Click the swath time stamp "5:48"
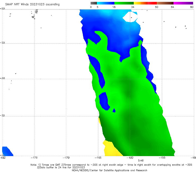This screenshot has width=196, height=172. coord(141,161)
